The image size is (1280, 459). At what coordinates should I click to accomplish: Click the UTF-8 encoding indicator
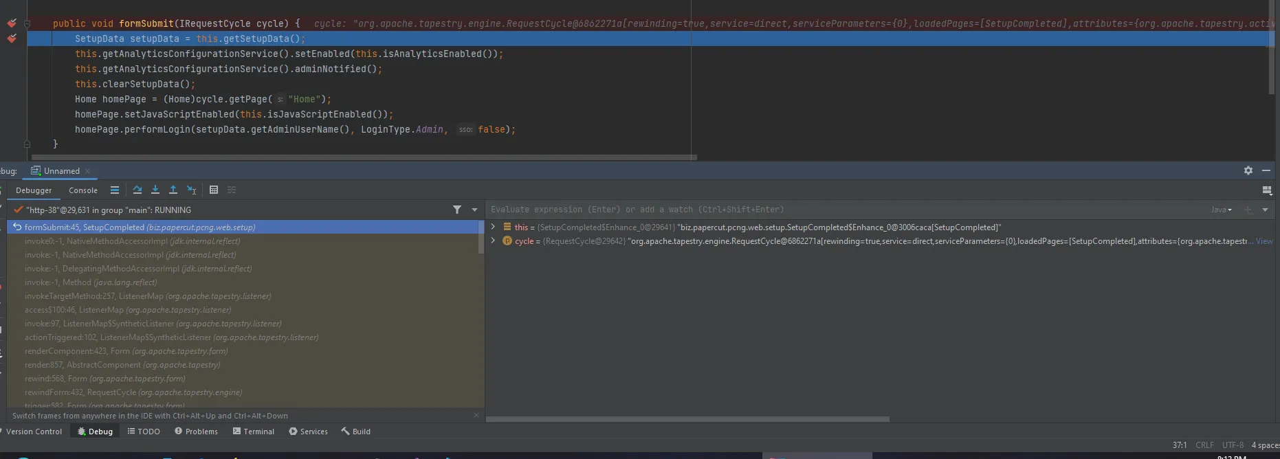point(1233,445)
